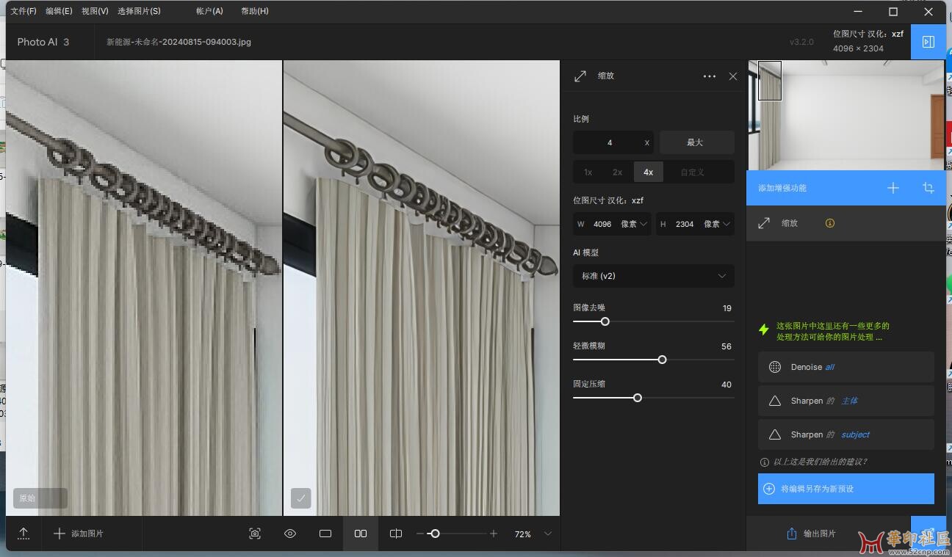Switch to split slider view icon
The width and height of the screenshot is (952, 557).
(x=396, y=534)
